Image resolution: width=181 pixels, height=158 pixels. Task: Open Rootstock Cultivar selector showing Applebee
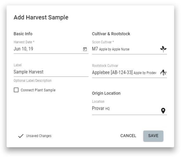(129, 73)
